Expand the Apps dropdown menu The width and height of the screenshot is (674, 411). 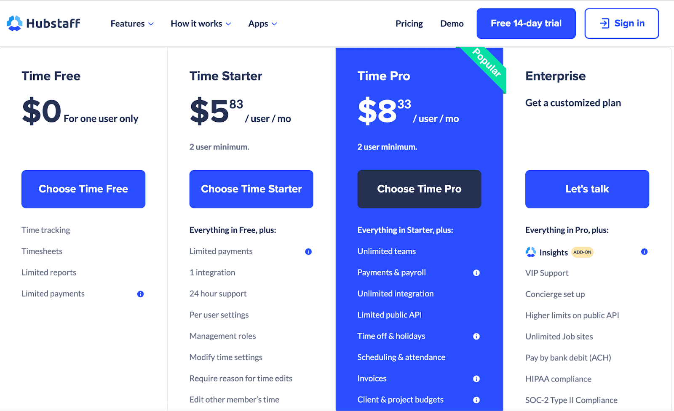click(x=262, y=24)
